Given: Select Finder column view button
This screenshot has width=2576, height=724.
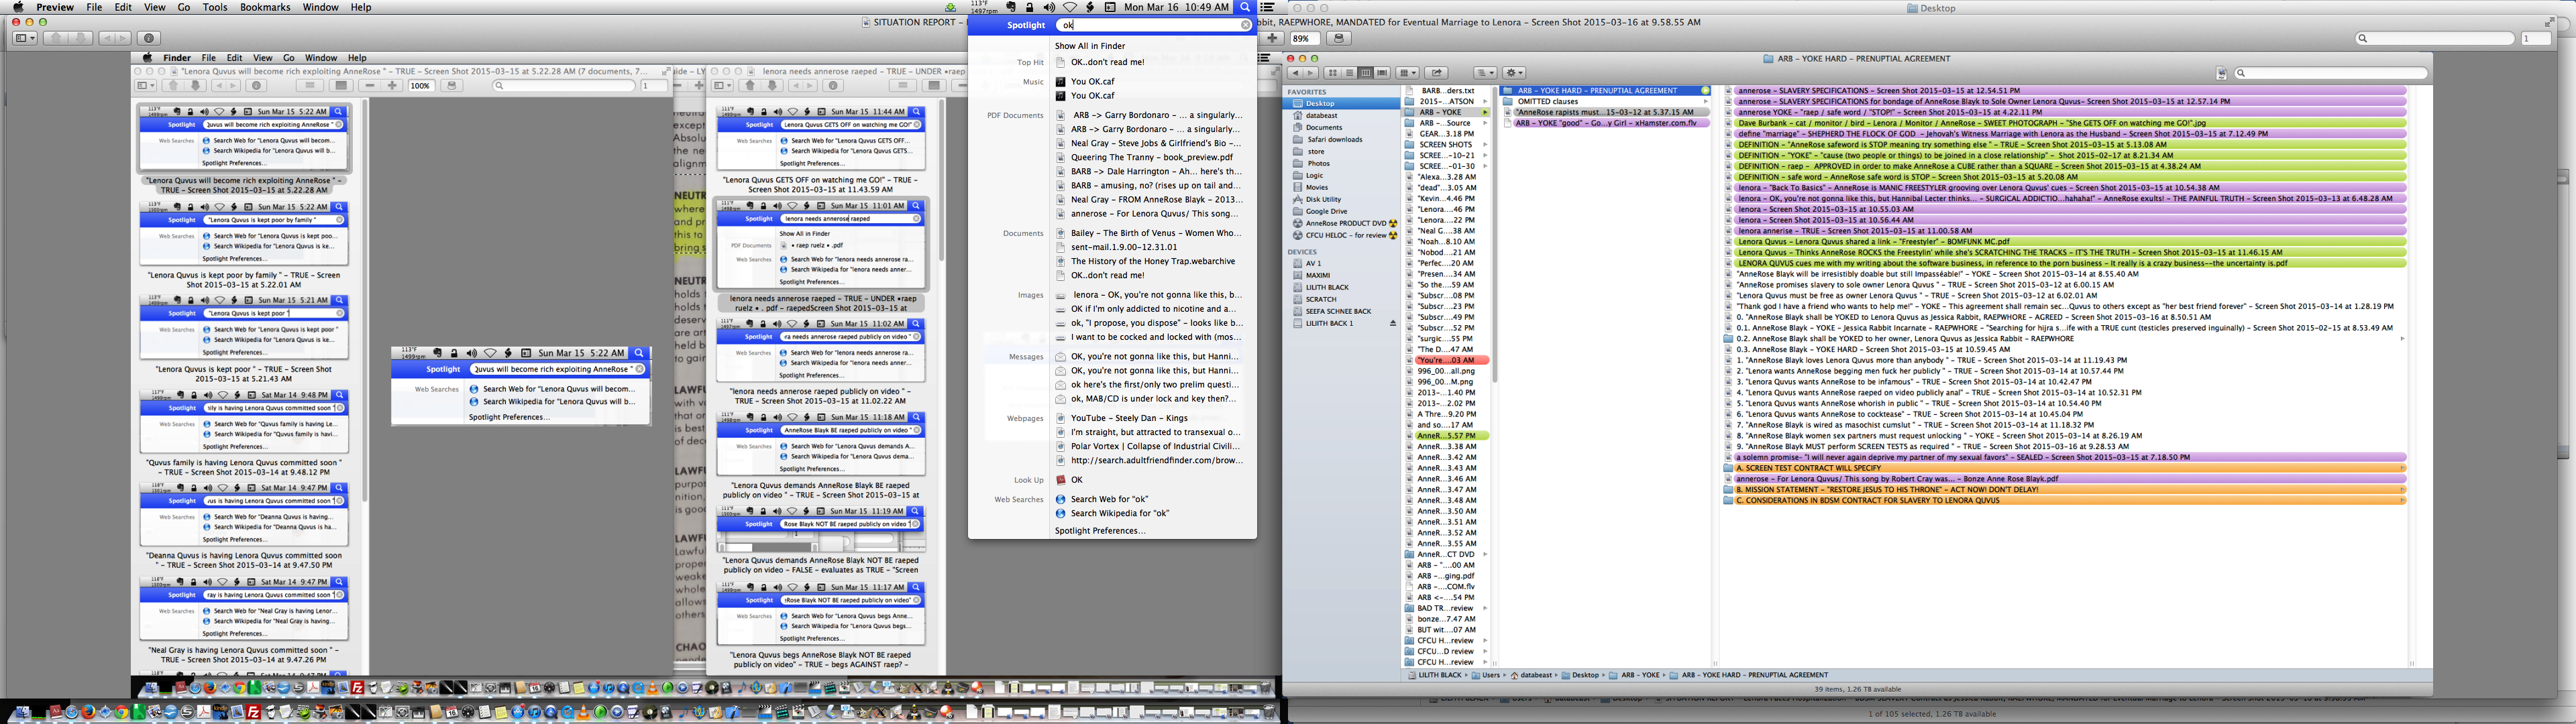Looking at the screenshot, I should click(1365, 73).
